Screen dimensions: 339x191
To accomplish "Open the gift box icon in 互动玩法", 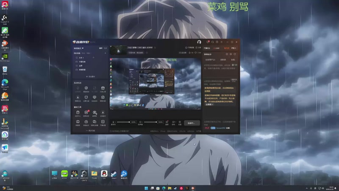I will 103,89.
